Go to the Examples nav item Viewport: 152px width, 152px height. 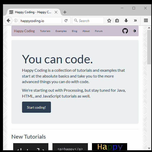[x=61, y=31]
